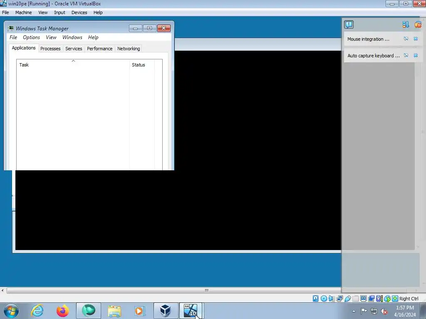This screenshot has width=426, height=319.
Task: Open the Auto capture keyboard notification text
Action: click(374, 56)
